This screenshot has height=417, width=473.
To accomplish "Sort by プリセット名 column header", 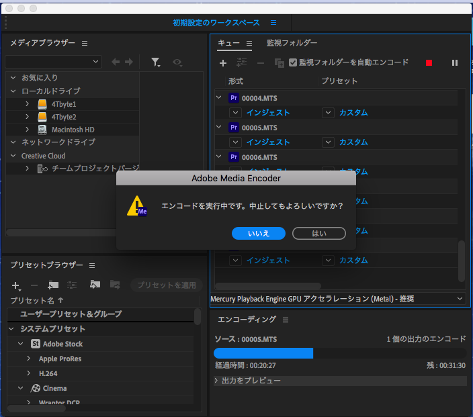I will [x=37, y=301].
